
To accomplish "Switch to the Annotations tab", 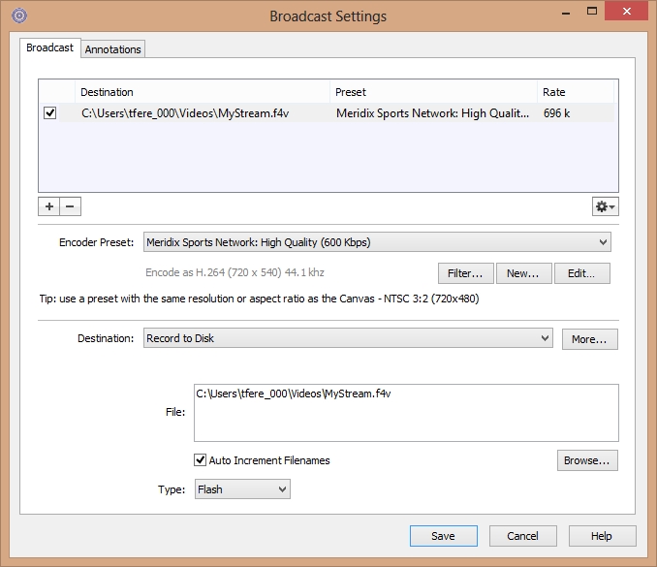I will (x=113, y=49).
